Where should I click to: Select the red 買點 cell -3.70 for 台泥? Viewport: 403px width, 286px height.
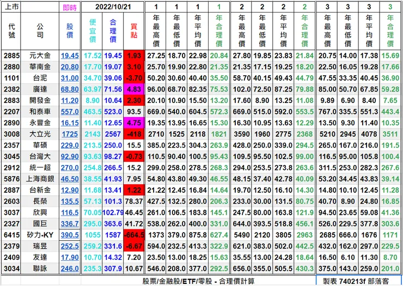pos(134,78)
